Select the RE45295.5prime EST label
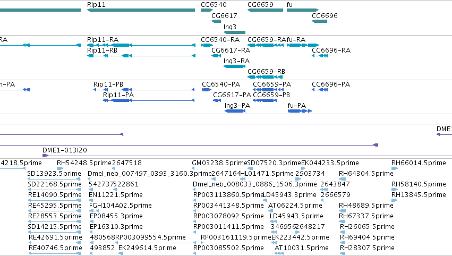 point(55,206)
